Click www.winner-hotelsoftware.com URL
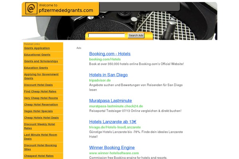This screenshot has width=239, height=159. [114, 153]
